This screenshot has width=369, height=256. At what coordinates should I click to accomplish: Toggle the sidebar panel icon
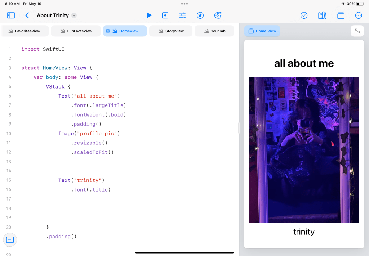point(11,15)
